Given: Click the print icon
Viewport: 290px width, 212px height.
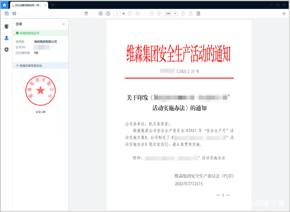Looking at the screenshot, I should [x=14, y=13].
